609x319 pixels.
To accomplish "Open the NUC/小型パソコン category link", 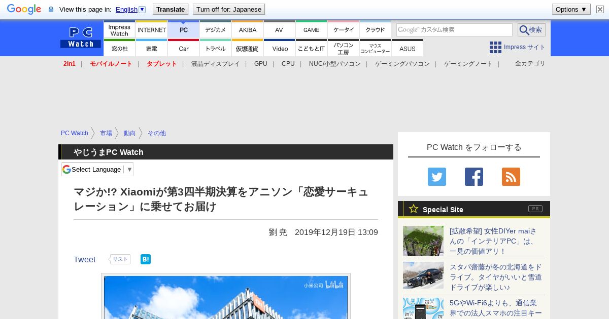I will tap(335, 64).
